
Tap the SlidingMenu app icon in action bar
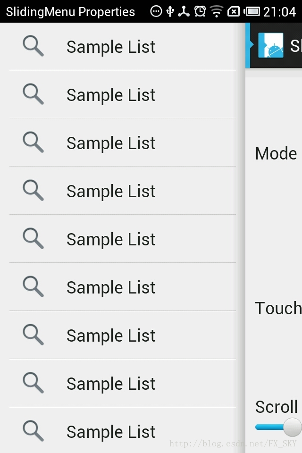coord(270,45)
